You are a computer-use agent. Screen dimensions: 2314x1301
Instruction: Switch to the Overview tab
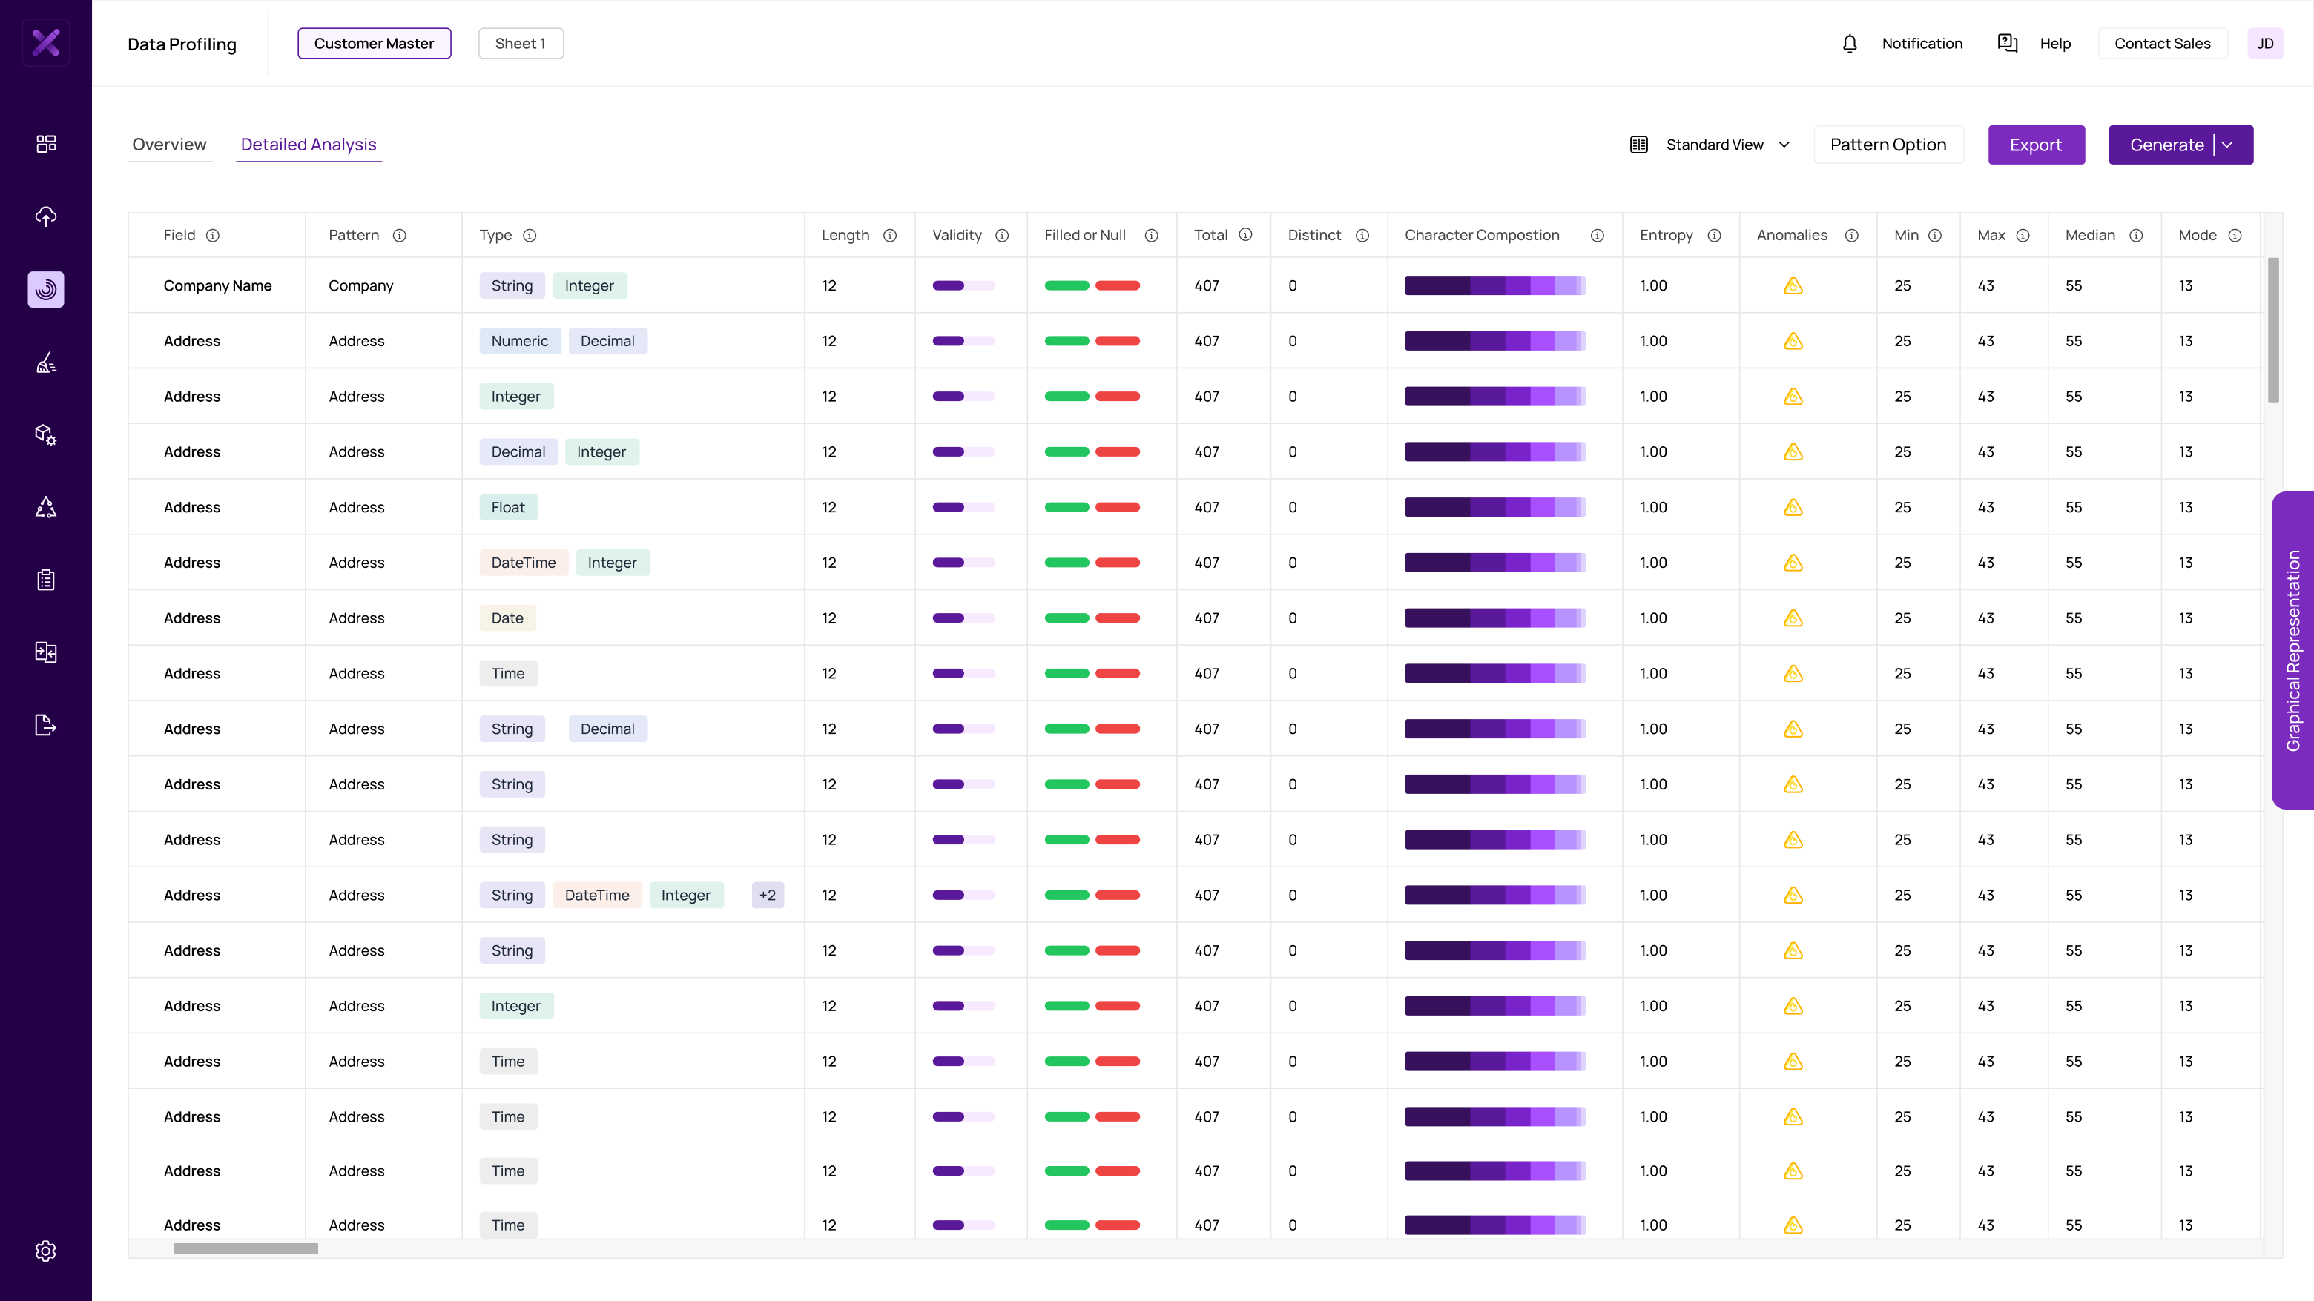coord(169,145)
